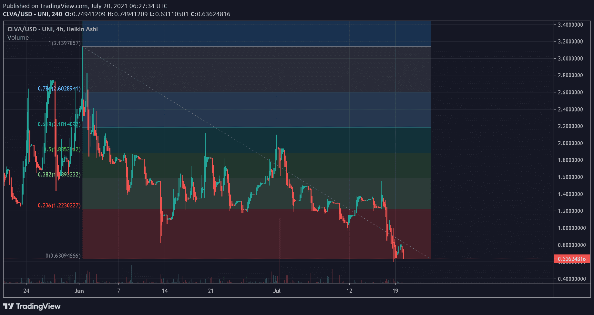The height and width of the screenshot is (315, 594).
Task: Click the TradingView wordmark text
Action: (x=38, y=306)
